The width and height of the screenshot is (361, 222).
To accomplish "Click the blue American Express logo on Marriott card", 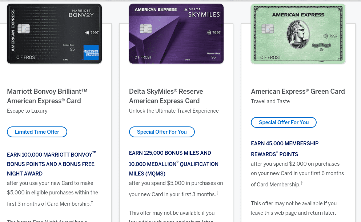I will [91, 52].
